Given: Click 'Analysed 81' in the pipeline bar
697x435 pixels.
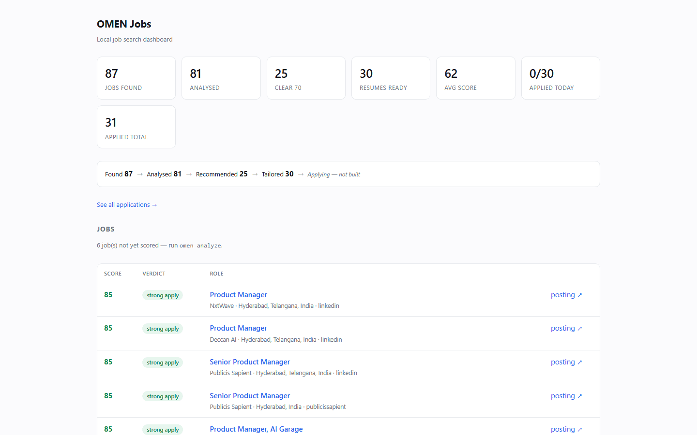Looking at the screenshot, I should (x=164, y=174).
